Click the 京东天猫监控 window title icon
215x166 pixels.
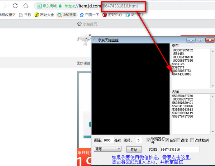[x=94, y=40]
